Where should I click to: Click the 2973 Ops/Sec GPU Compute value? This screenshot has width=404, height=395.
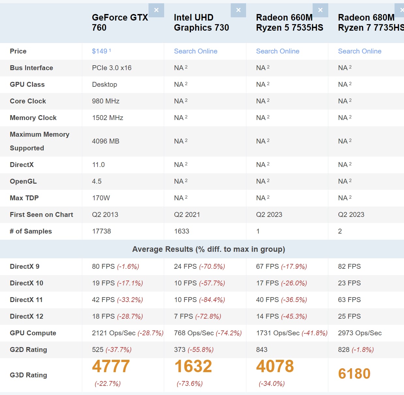(360, 333)
